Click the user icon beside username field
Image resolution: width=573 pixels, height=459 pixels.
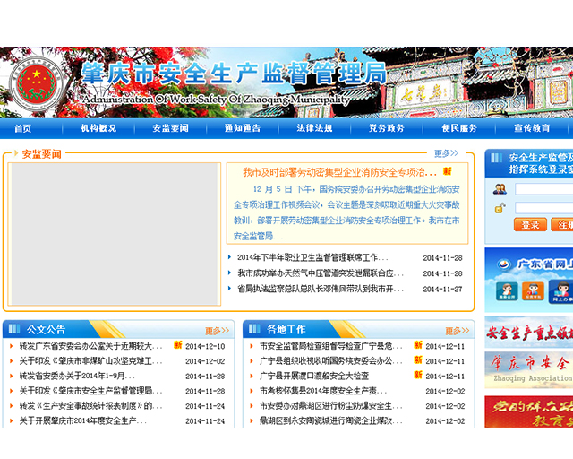point(500,189)
